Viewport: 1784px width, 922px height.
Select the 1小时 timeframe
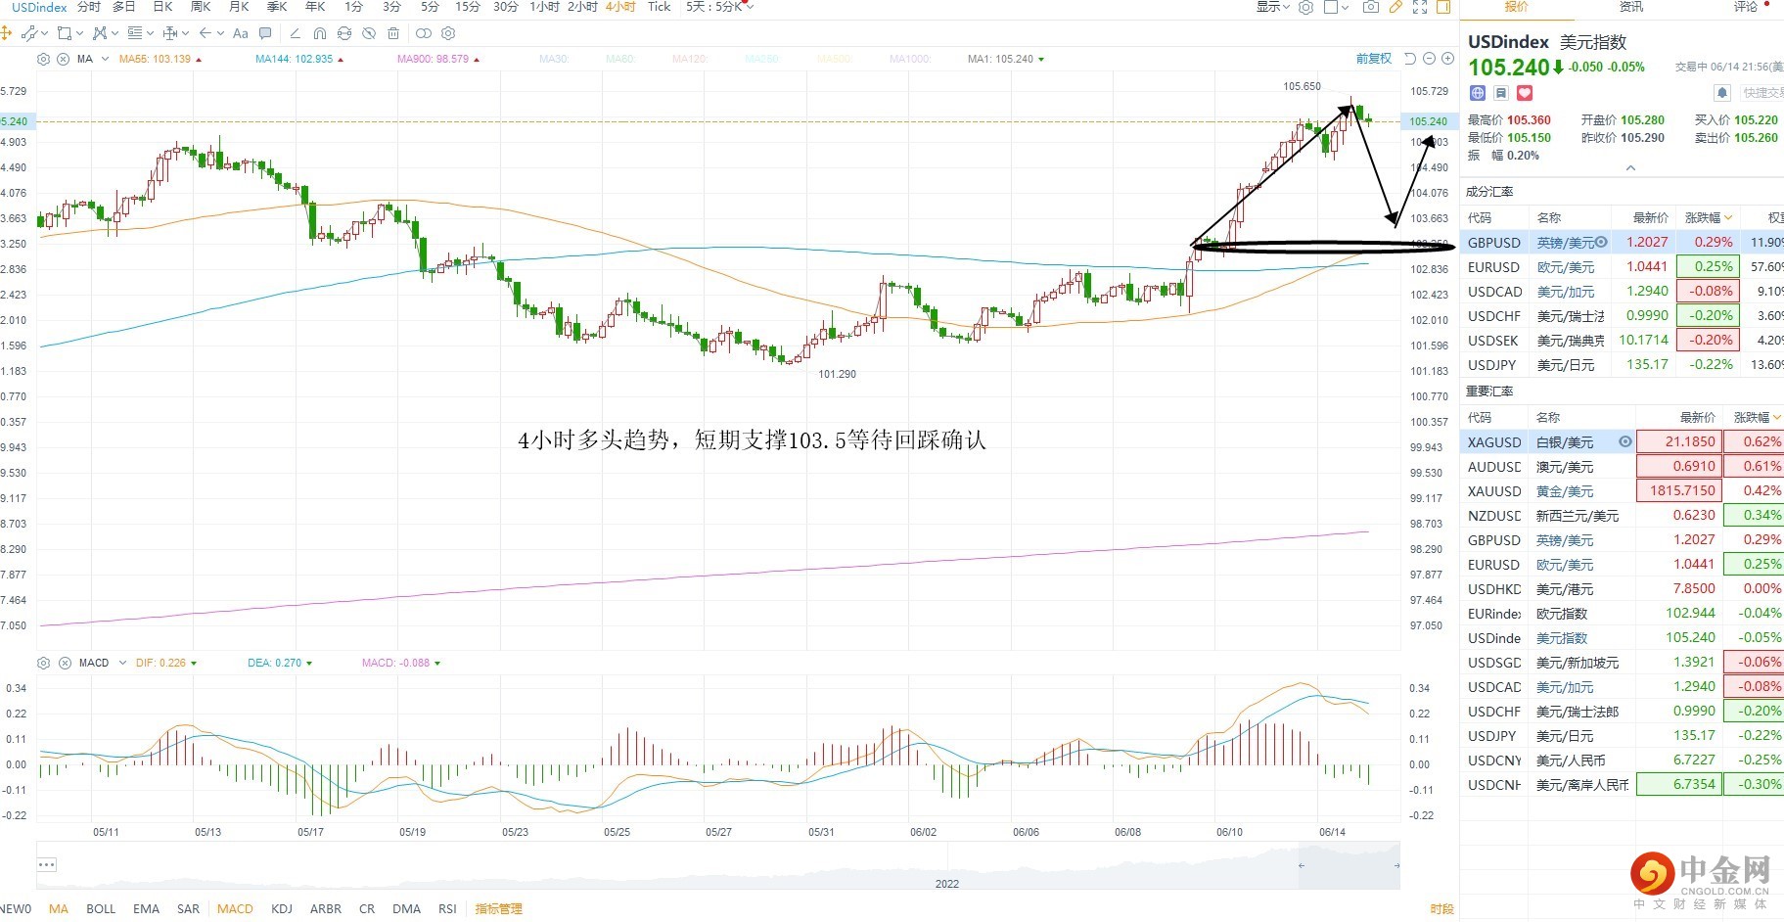pos(544,7)
